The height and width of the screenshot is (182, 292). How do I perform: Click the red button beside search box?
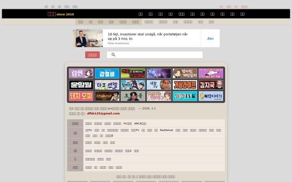coord(92,55)
